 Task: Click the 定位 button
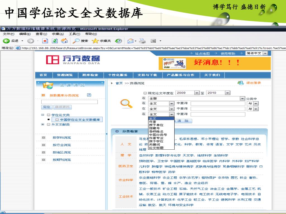point(47,107)
